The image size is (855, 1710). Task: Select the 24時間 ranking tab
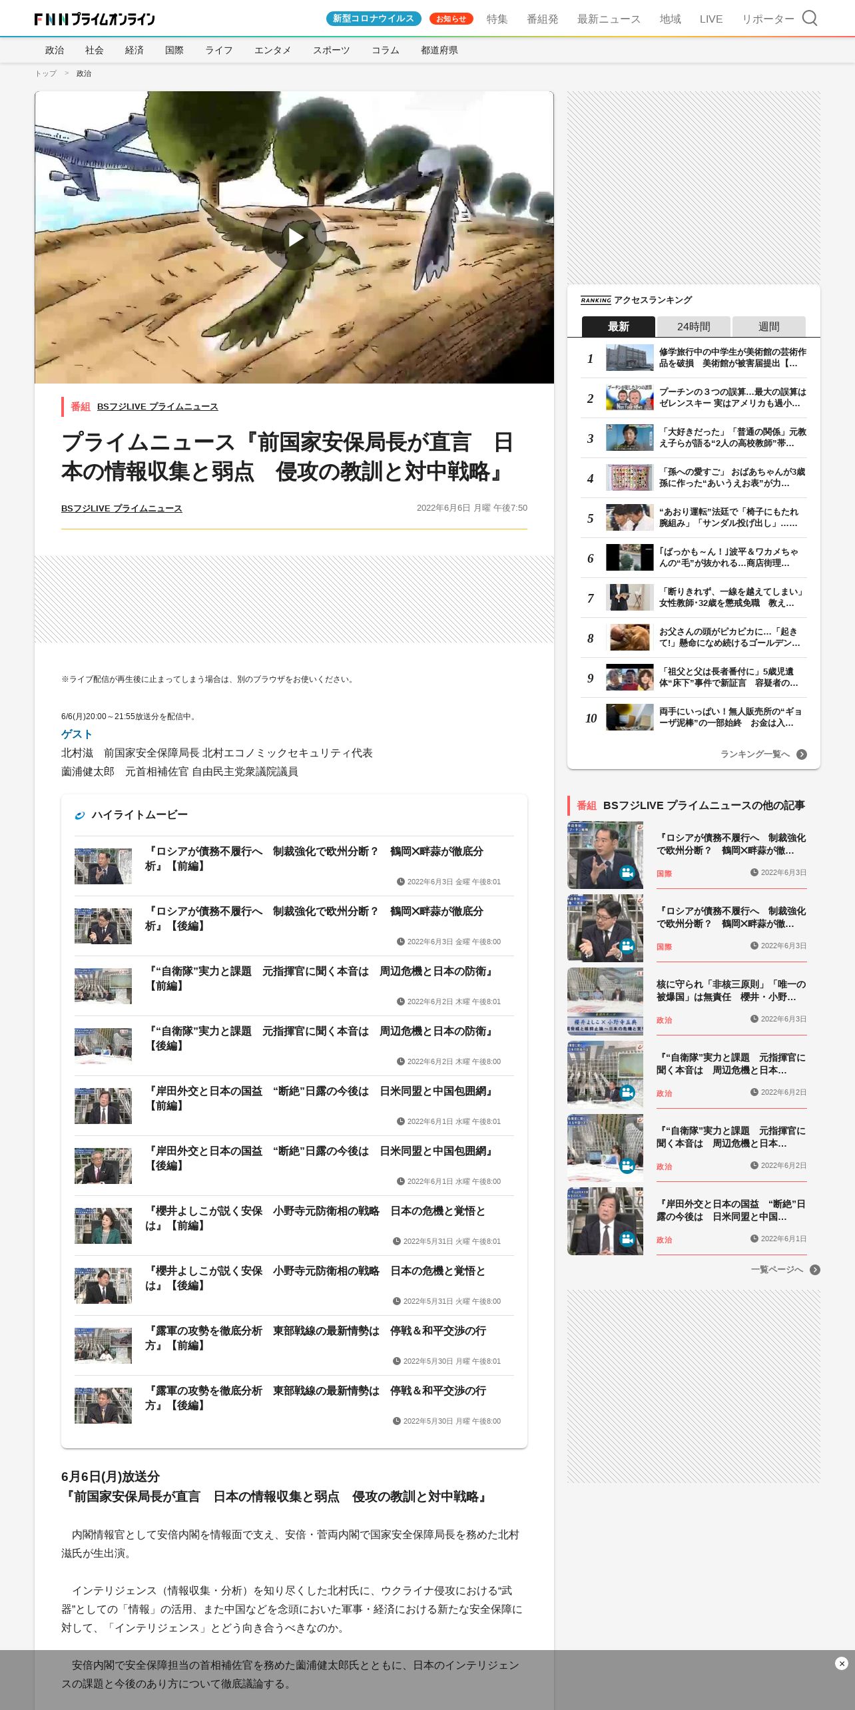(x=694, y=326)
